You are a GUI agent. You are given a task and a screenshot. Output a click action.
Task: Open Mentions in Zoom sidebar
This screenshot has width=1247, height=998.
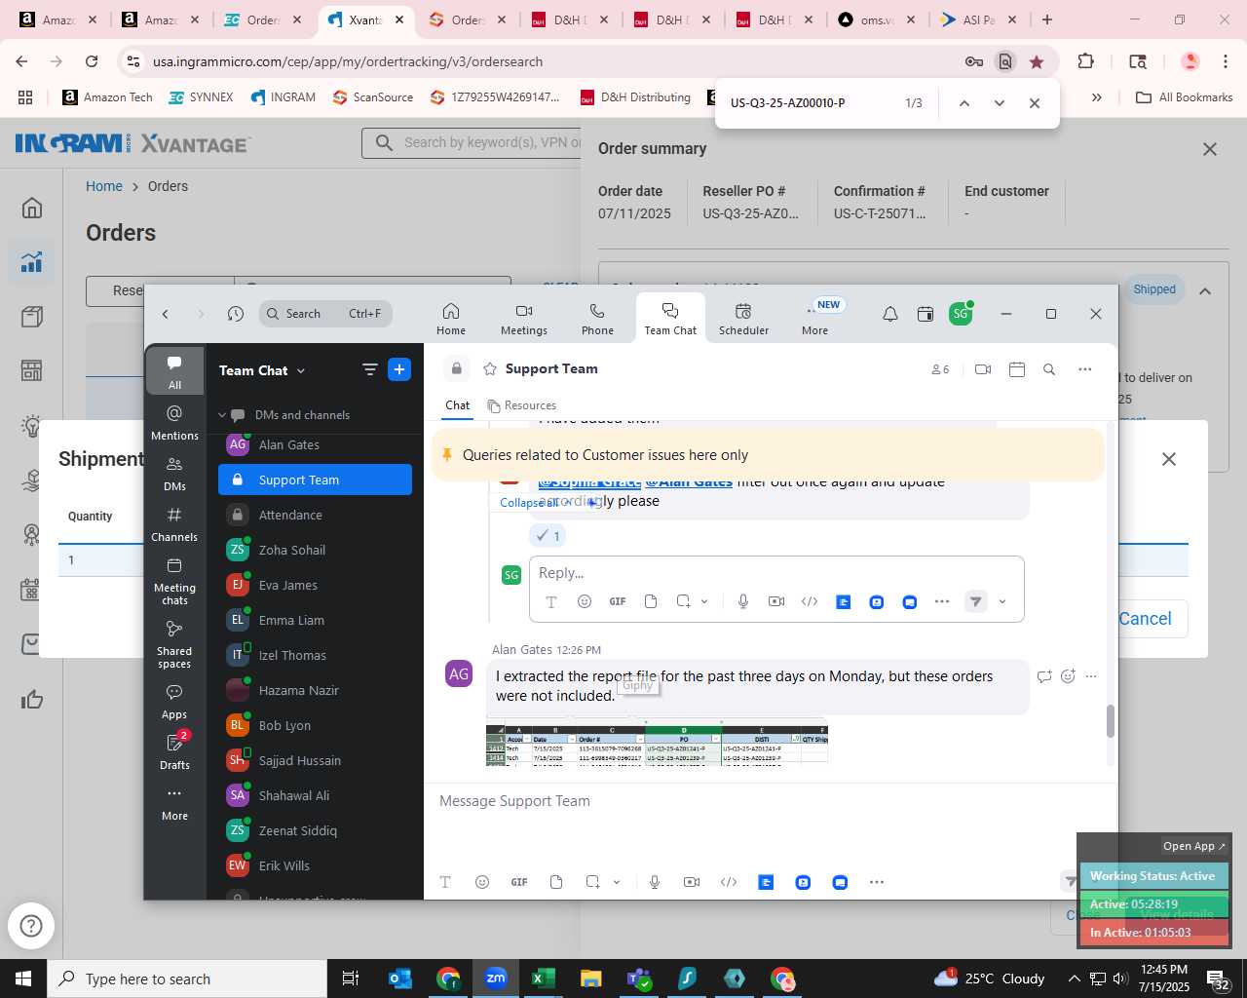click(x=174, y=422)
